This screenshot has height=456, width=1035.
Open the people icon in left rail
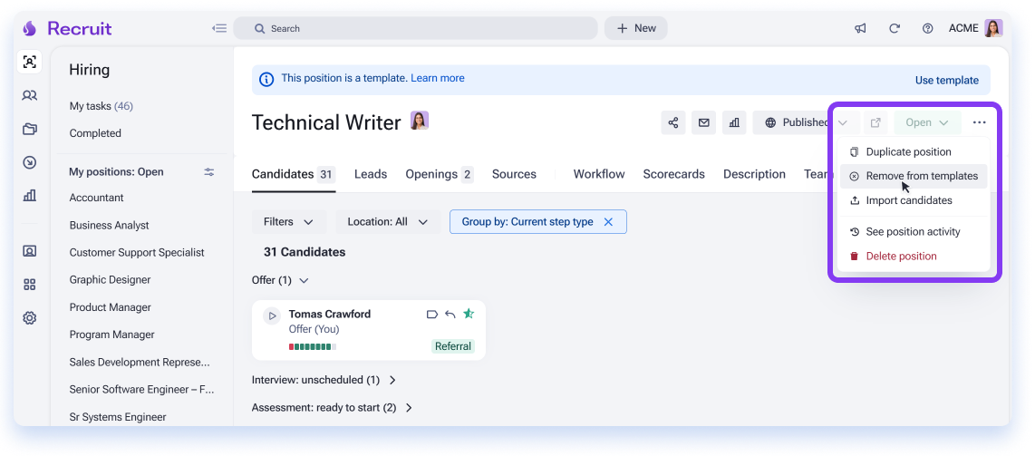click(x=29, y=96)
